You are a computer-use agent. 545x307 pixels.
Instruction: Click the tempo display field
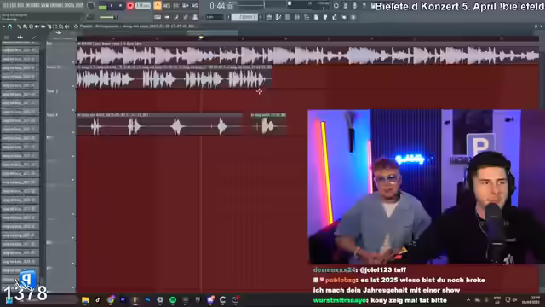pyautogui.click(x=143, y=6)
